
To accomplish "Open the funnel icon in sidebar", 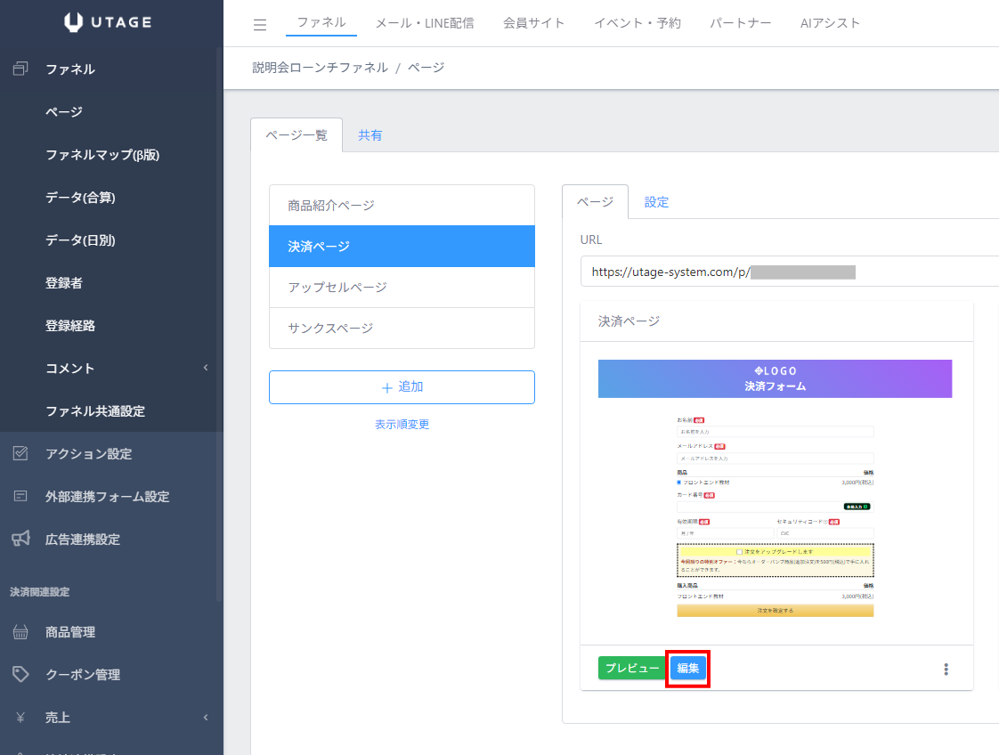I will (x=20, y=69).
